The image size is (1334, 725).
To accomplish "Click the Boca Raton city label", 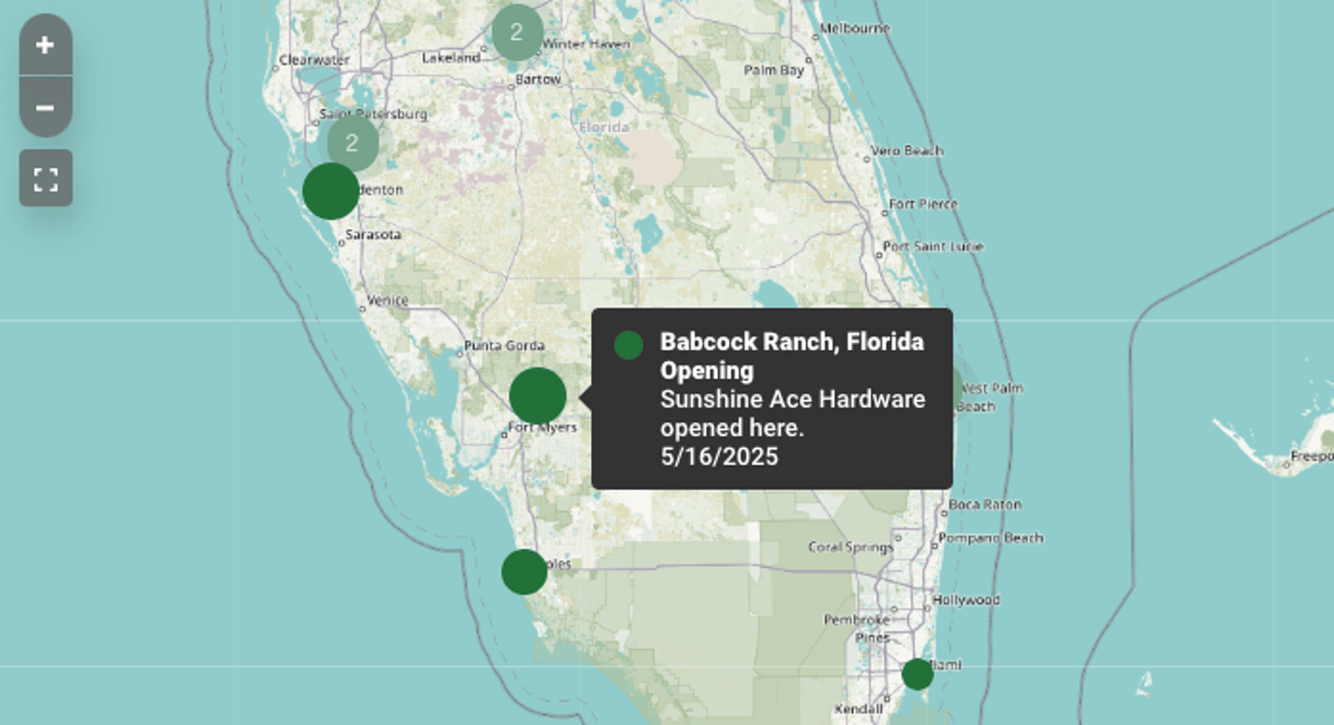I will [985, 505].
